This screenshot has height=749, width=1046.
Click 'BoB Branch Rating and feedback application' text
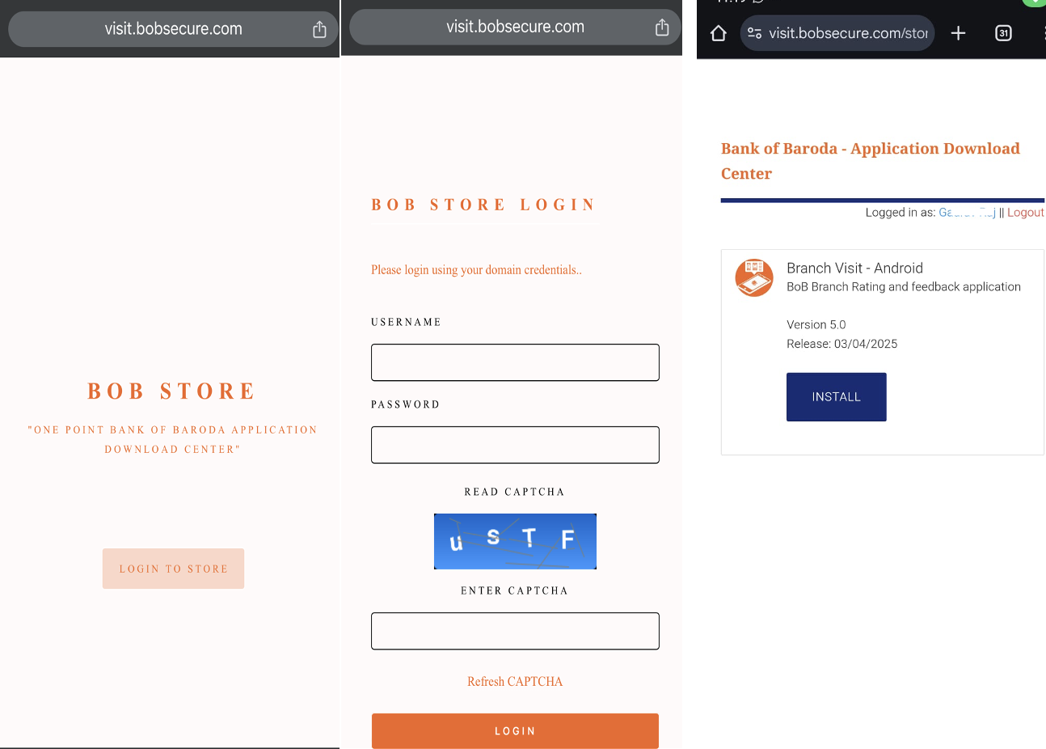click(x=903, y=286)
